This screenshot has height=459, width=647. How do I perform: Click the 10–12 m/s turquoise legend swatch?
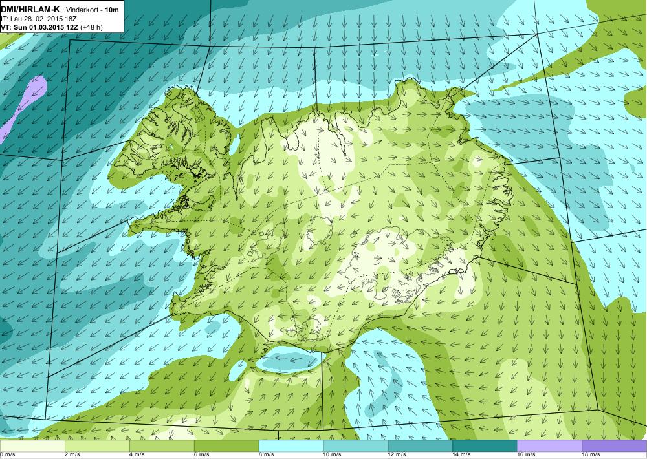(356, 446)
